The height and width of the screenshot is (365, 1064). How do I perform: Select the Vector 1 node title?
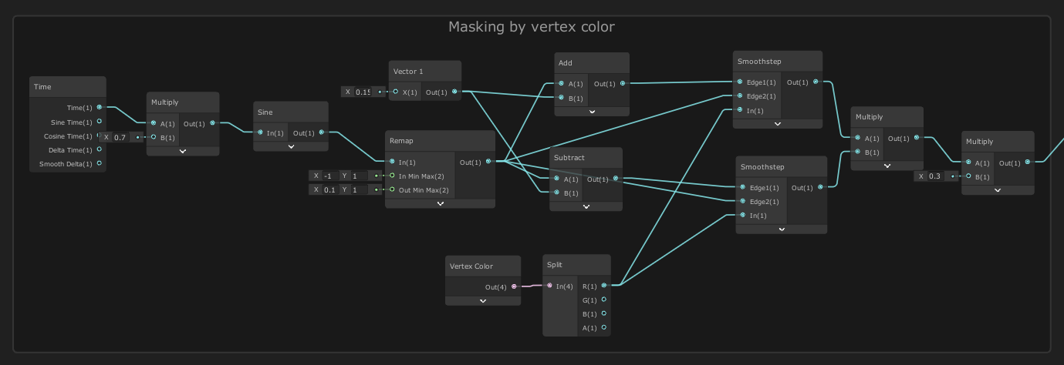[x=408, y=71]
